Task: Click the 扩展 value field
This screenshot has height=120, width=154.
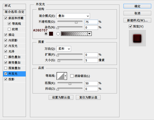Action: click(x=91, y=55)
